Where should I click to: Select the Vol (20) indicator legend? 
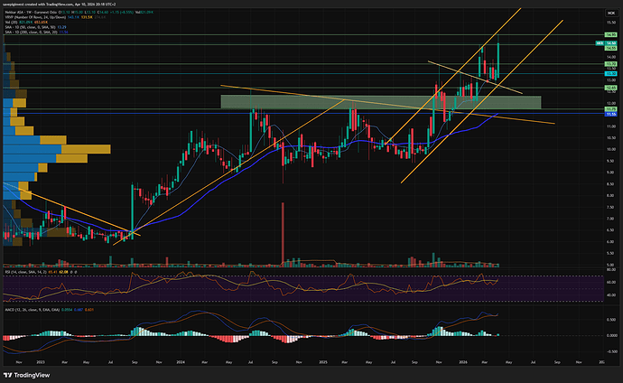tap(13, 24)
